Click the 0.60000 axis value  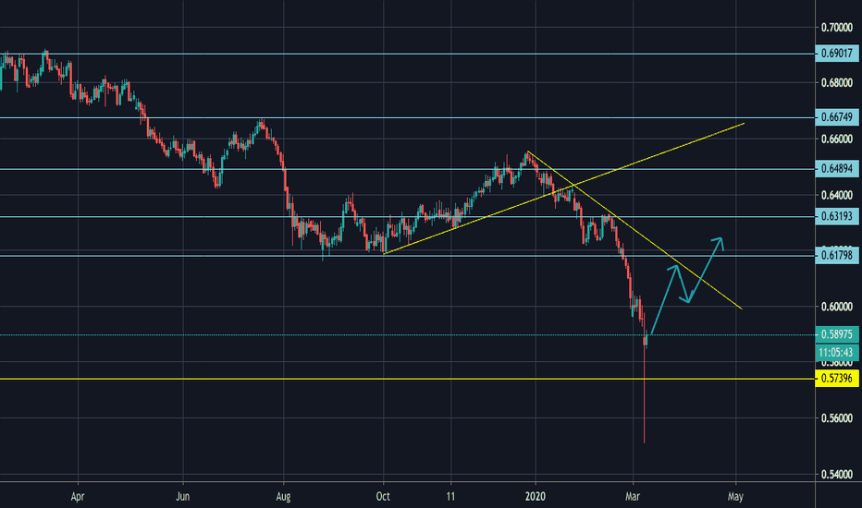pos(837,307)
